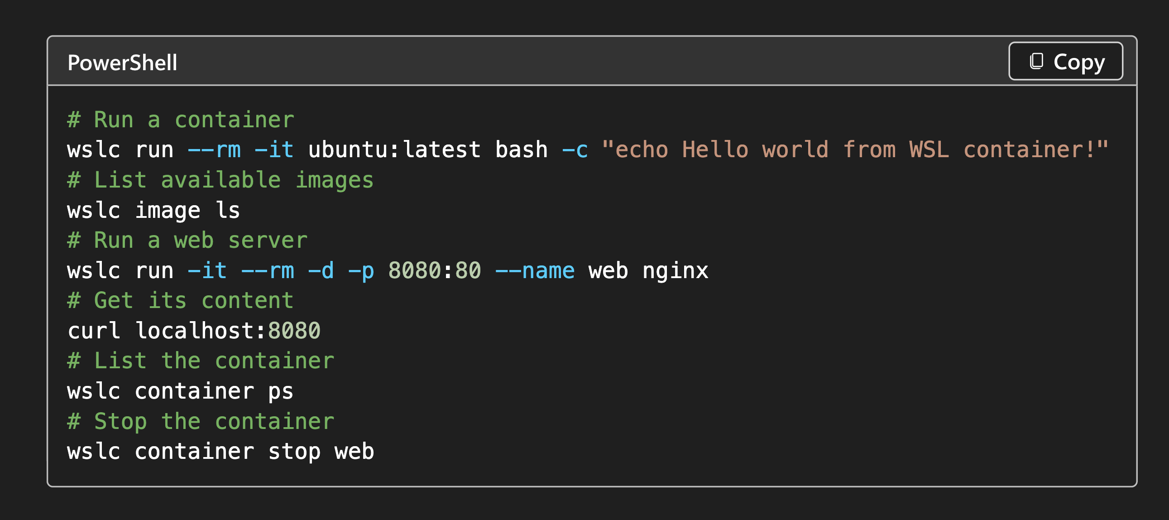
Task: Click the copy clipboard icon
Action: click(x=1036, y=61)
